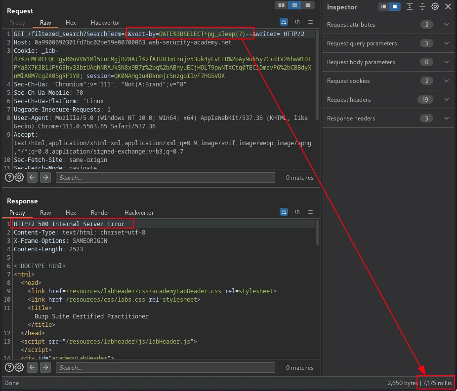Click the X-Frame-Options: SAMEORIGIN line
Screen dimensions: 457x391
click(x=60, y=240)
